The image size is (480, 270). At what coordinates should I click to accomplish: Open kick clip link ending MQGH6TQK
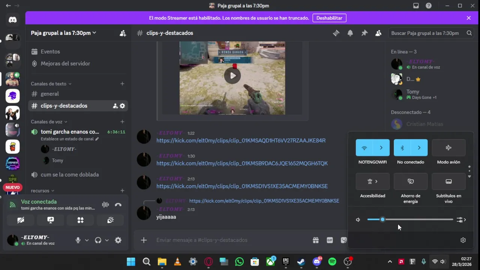242,163
